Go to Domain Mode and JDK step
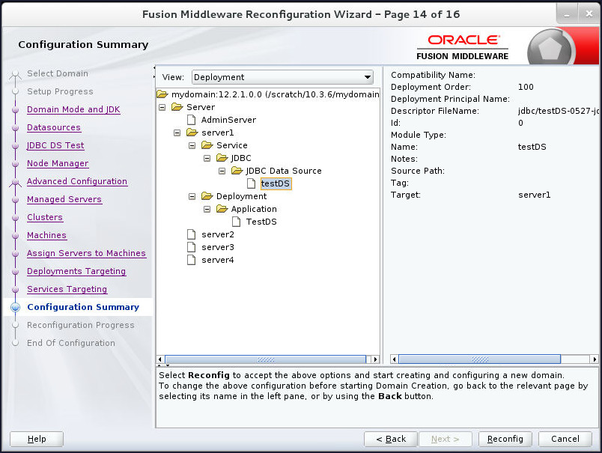The image size is (602, 453). coord(73,109)
